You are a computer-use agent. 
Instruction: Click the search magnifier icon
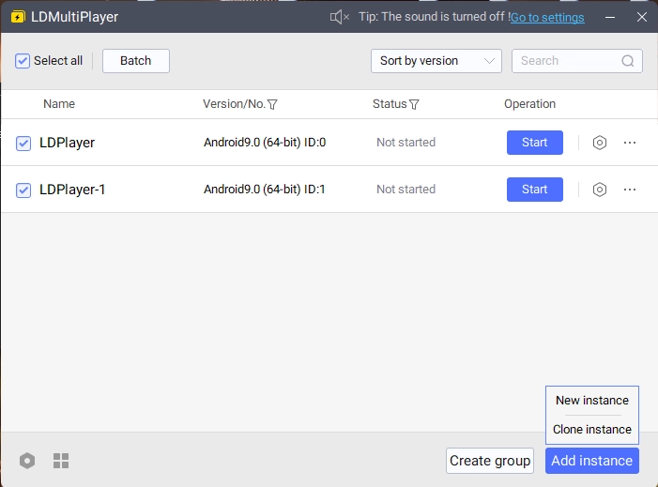click(627, 61)
